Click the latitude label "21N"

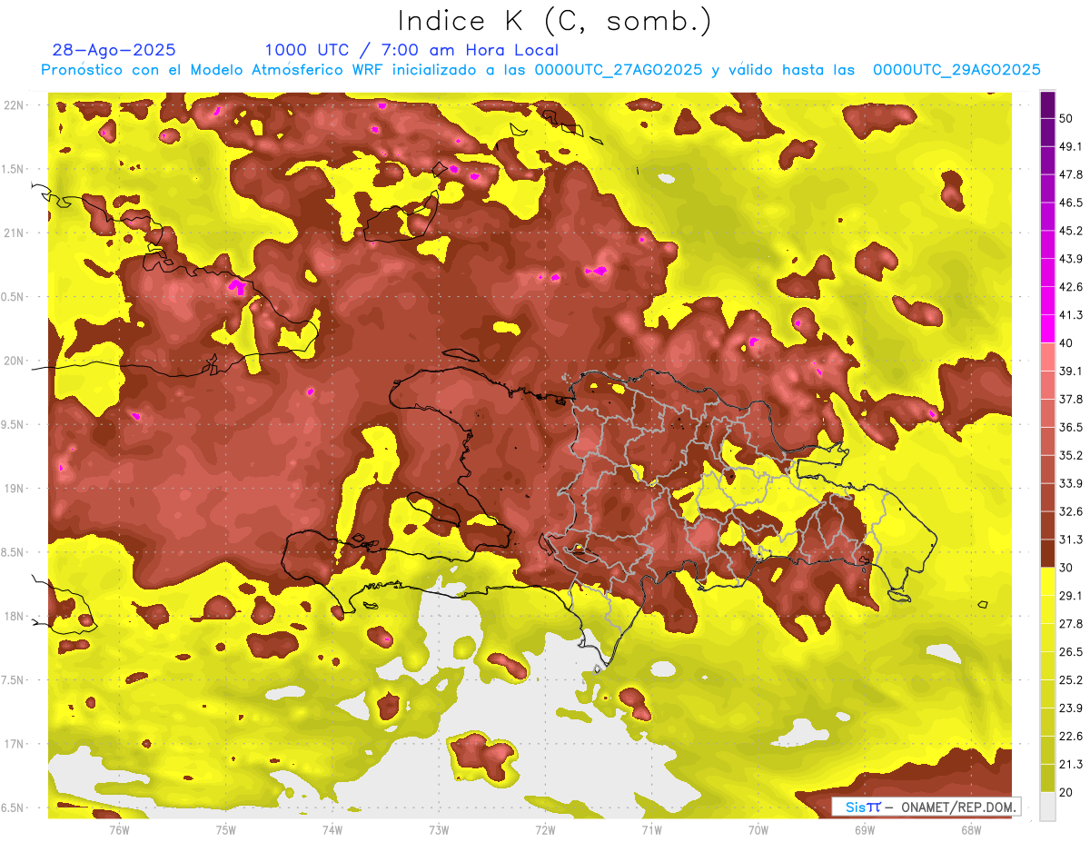(x=15, y=233)
